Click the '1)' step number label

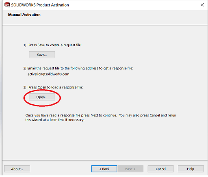(x=25, y=45)
